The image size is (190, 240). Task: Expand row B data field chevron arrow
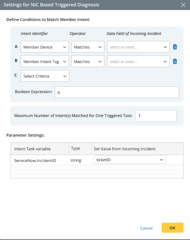[165, 62]
